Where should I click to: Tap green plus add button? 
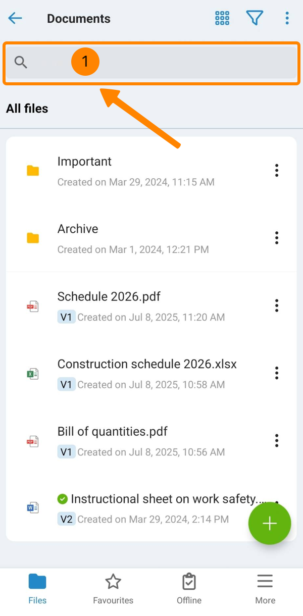click(x=269, y=524)
